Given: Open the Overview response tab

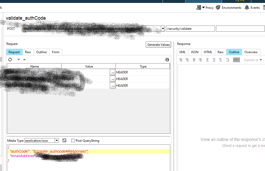Looking at the screenshot, I should tap(251, 52).
